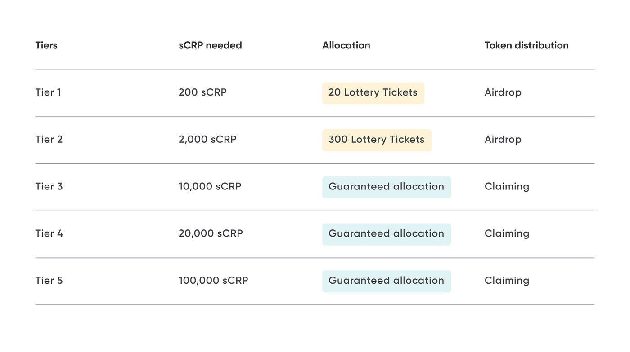Select the Tier 5 row label
Screen dimensions: 630x352
49,281
